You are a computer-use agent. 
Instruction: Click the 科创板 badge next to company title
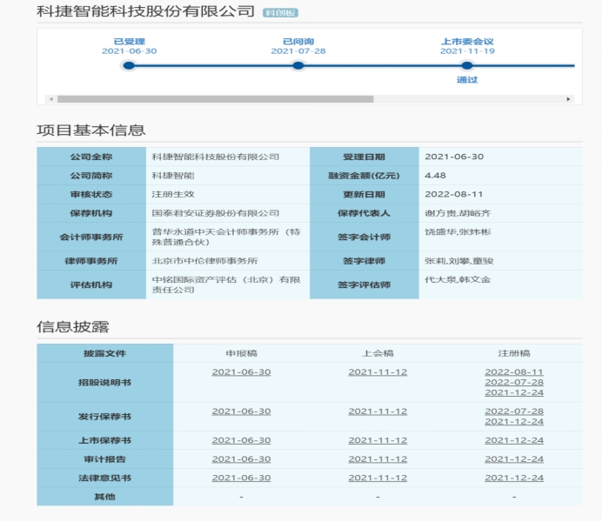pyautogui.click(x=280, y=13)
